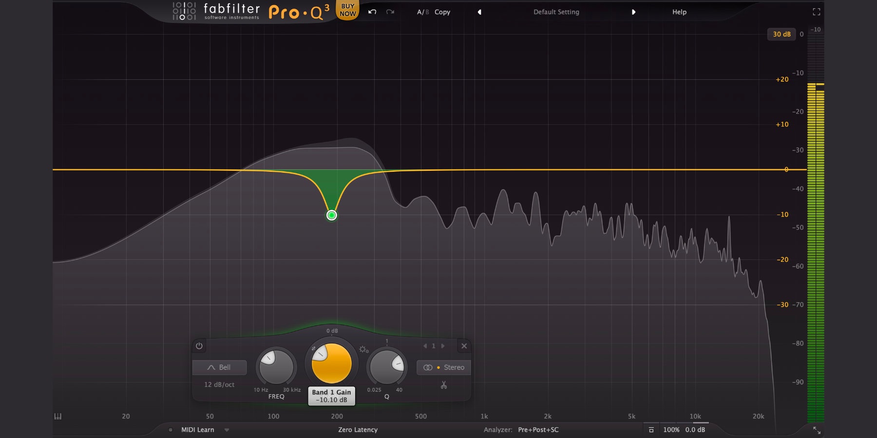
Task: Open the Zero Latency processing mode menu
Action: click(x=359, y=430)
